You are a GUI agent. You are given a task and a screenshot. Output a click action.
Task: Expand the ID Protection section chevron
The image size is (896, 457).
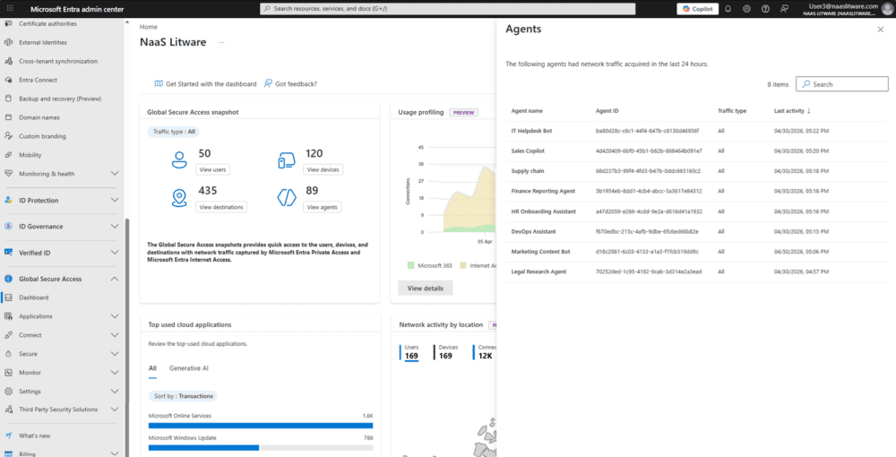(115, 201)
